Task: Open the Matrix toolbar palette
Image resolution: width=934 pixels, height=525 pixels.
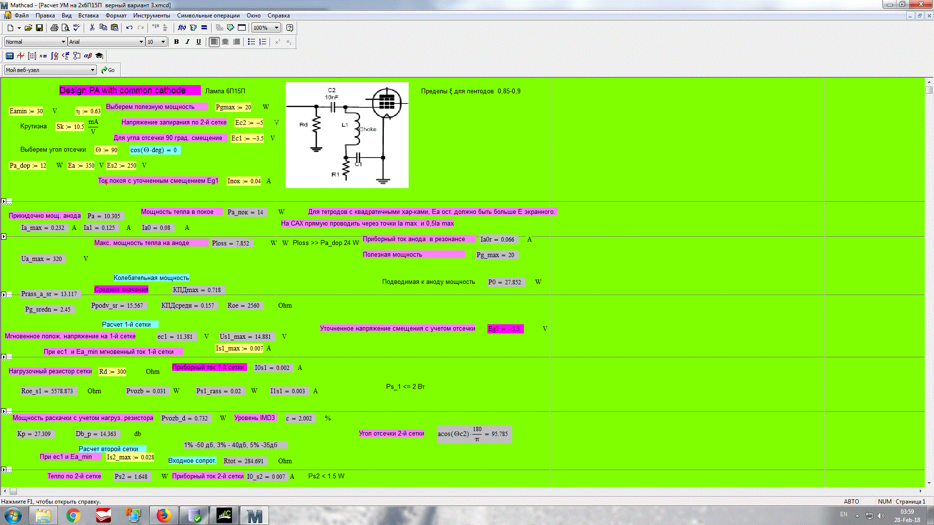Action: (32, 56)
